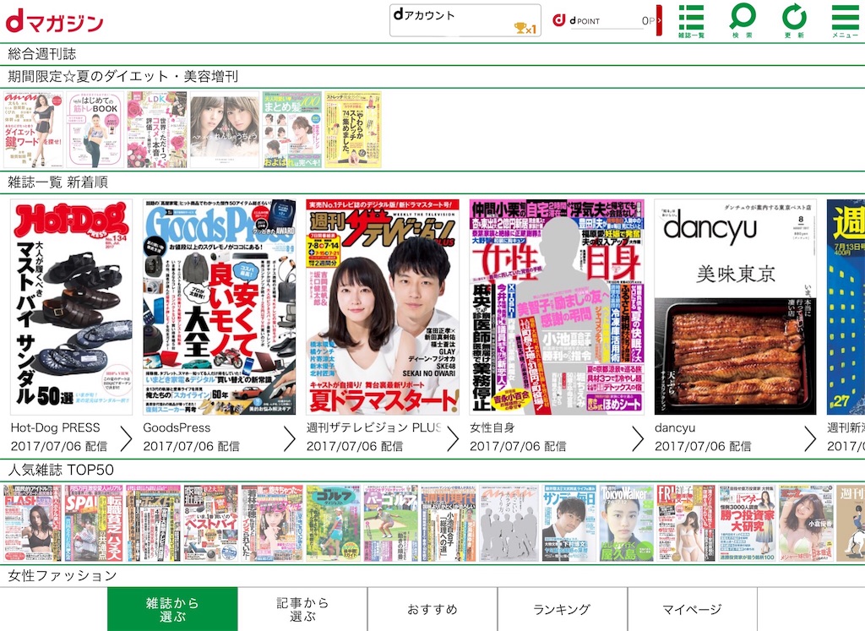Open the GoodsPress cover
This screenshot has width=865, height=631.
click(220, 307)
